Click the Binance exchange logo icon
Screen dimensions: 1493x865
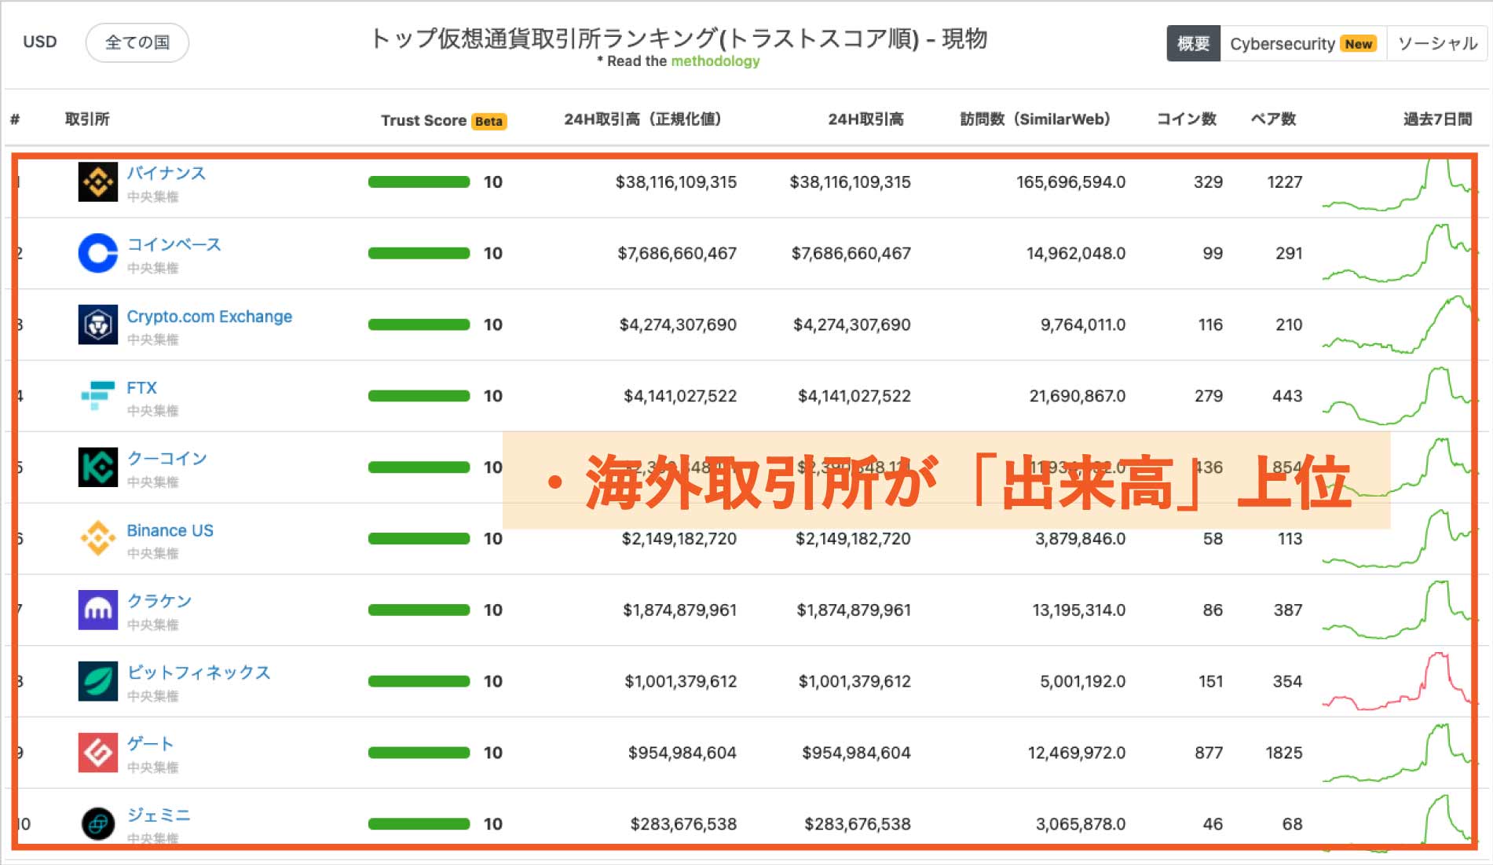tap(98, 182)
